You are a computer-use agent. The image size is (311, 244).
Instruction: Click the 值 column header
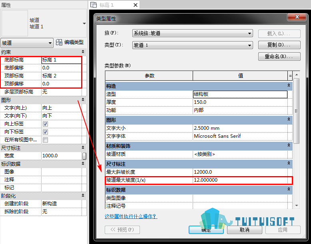pyautogui.click(x=240, y=76)
